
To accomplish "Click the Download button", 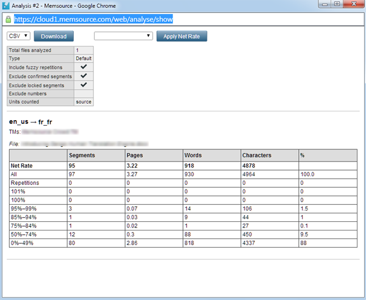I will pyautogui.click(x=54, y=36).
